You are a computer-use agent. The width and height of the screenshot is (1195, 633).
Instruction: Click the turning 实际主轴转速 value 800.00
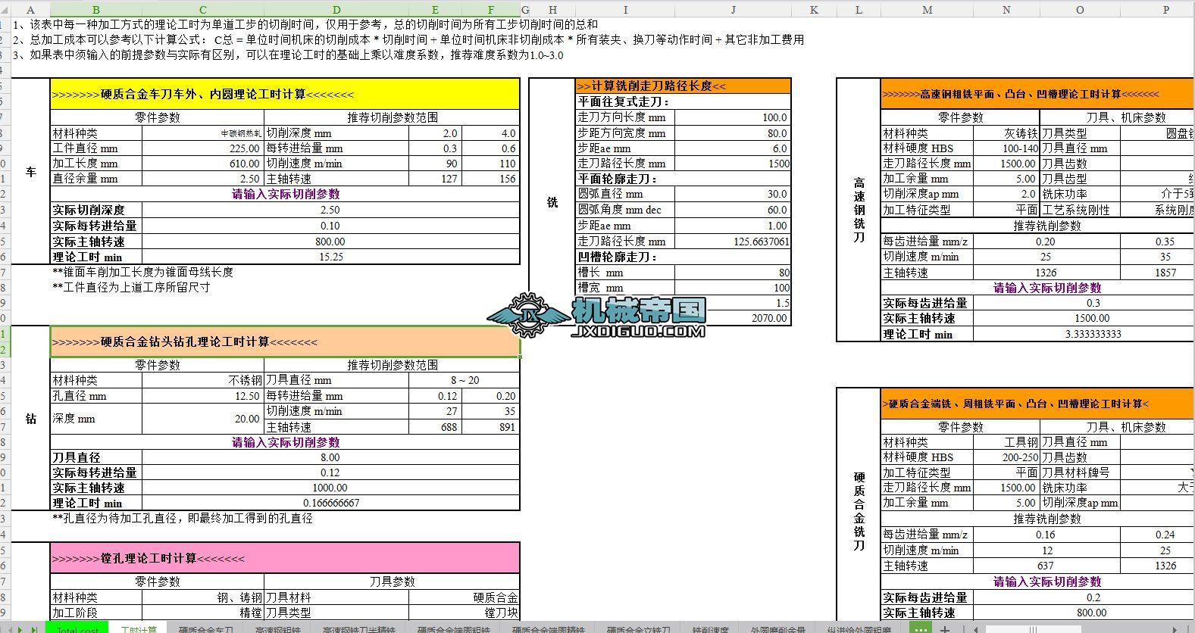330,242
